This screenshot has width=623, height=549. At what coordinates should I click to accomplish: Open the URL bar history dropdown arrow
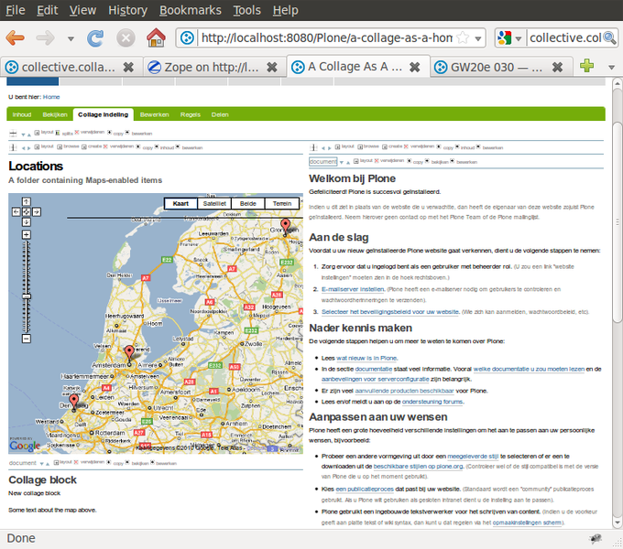[x=478, y=38]
